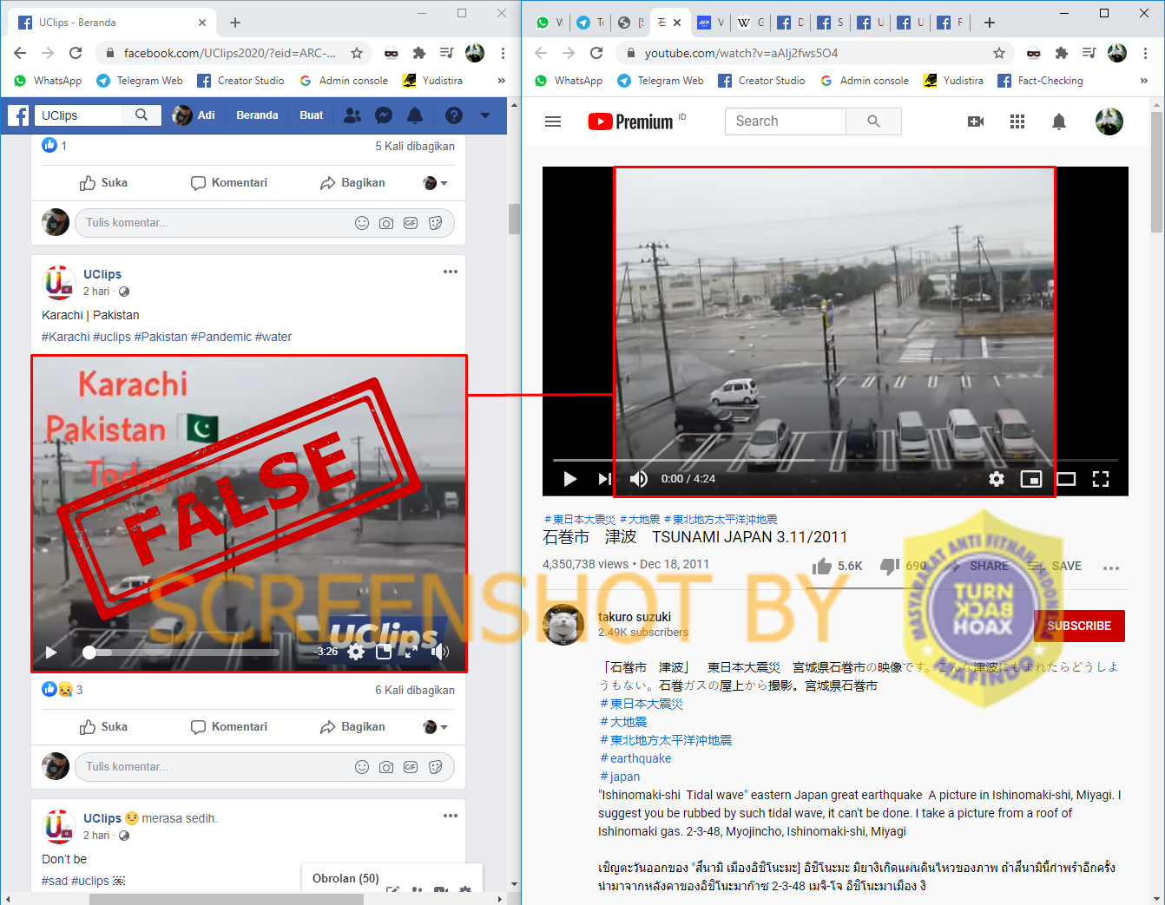Click the Facebook video progress scrubber
This screenshot has height=905, width=1165.
point(89,653)
